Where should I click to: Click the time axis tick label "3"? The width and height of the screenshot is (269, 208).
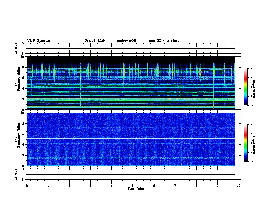click(x=90, y=186)
